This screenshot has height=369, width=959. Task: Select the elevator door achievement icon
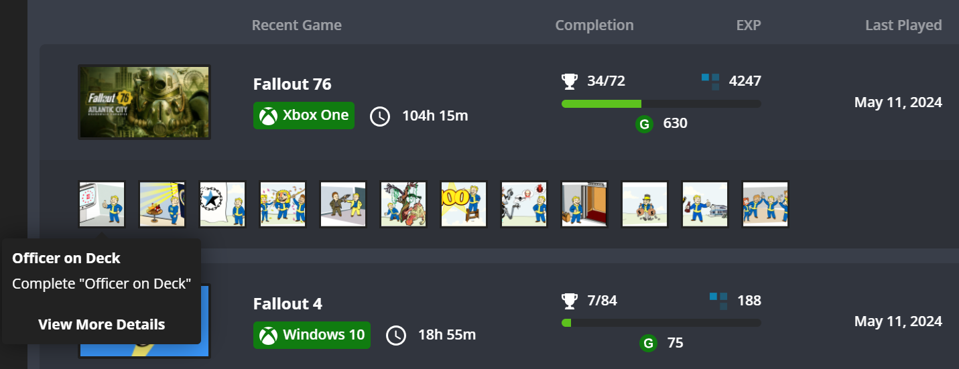(584, 204)
